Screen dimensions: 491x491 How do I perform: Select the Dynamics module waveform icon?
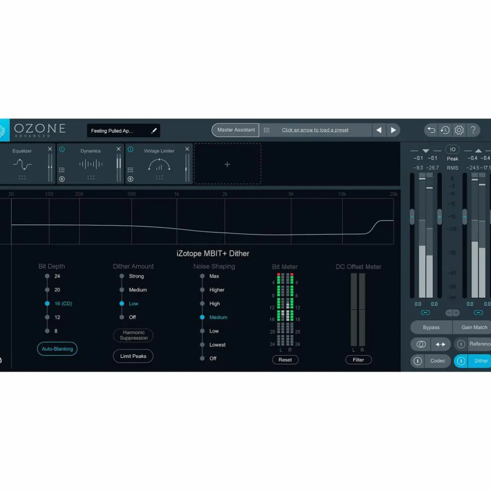pos(91,164)
